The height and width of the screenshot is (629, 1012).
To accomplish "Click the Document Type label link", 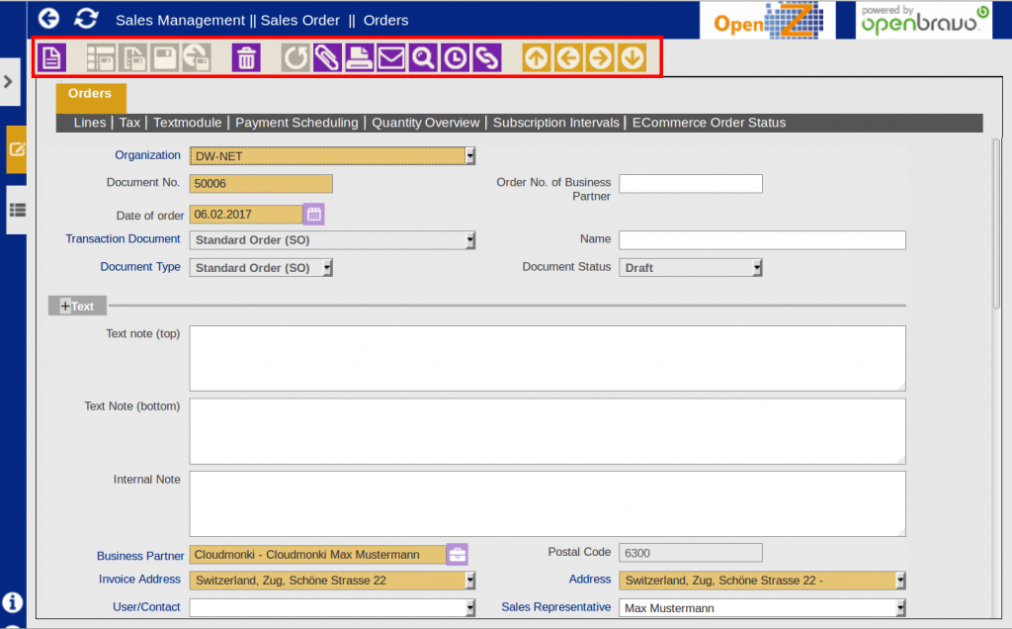I will (140, 267).
